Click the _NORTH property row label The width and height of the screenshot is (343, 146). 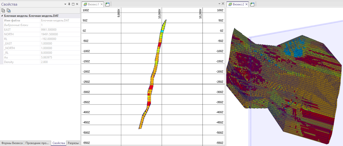click(x=9, y=48)
